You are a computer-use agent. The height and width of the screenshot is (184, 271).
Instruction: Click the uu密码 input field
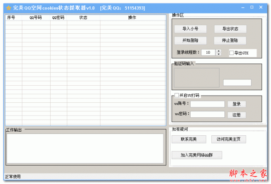(x=207, y=114)
